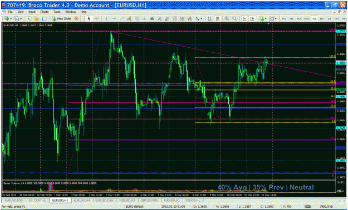Screen dimensions: 348x210
Task: Switch to candlestick chart display
Action: click(x=218, y=19)
